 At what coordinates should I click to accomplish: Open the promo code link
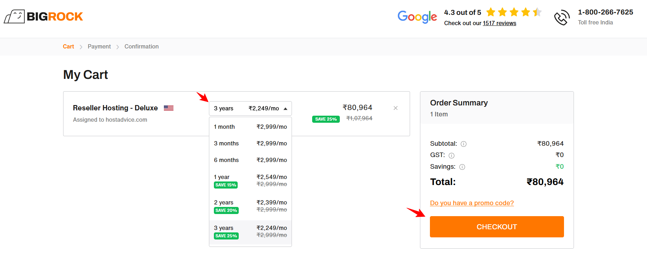pyautogui.click(x=472, y=203)
